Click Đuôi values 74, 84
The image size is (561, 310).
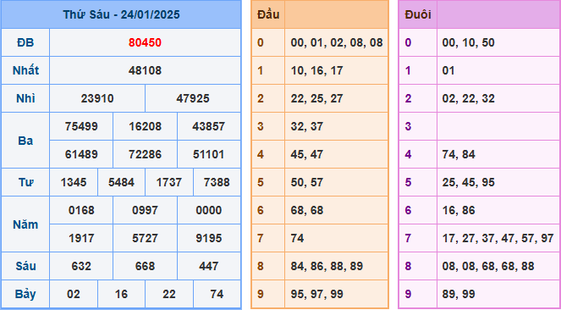point(459,154)
